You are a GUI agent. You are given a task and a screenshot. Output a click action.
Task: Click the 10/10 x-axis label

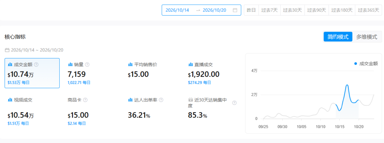(x=321, y=127)
